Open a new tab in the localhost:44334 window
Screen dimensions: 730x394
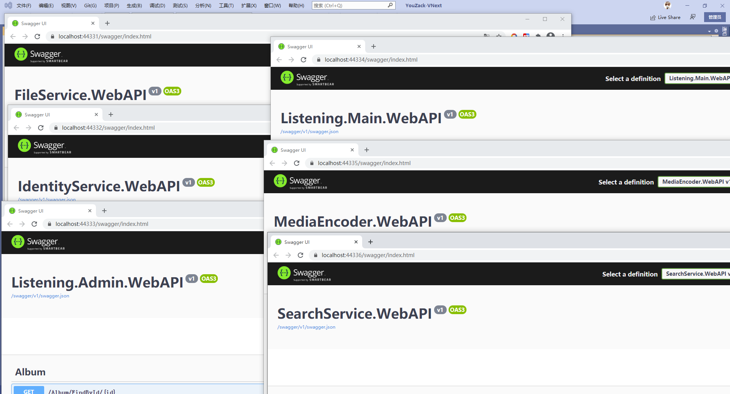(x=374, y=46)
